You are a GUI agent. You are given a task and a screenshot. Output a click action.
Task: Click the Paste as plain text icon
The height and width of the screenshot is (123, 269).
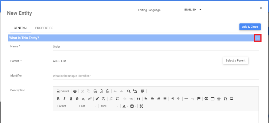coord(101,91)
